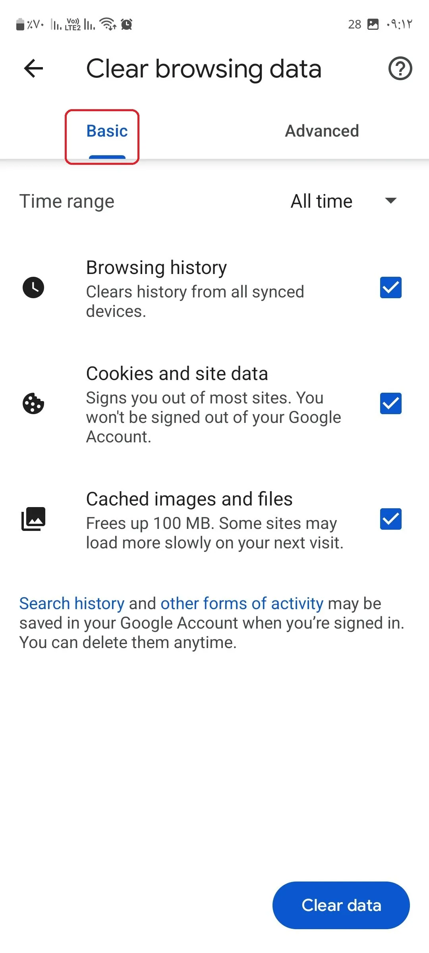Tap the image notification icon in status bar

click(x=373, y=24)
